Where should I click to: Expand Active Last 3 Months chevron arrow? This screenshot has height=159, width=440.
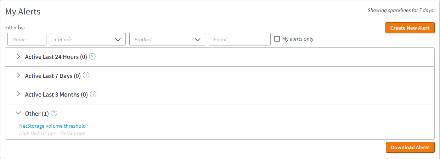tap(18, 94)
